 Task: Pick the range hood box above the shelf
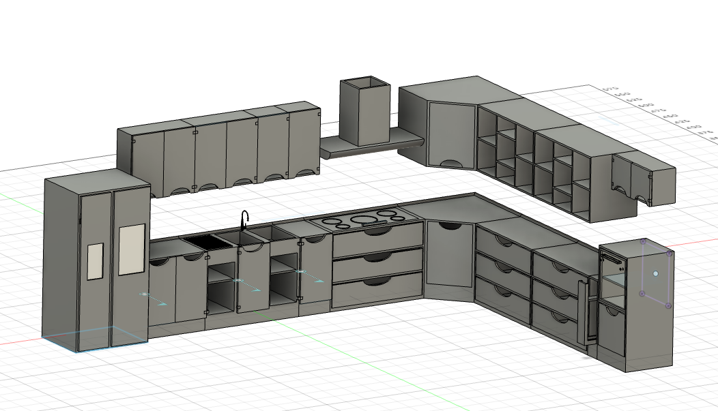[365, 112]
